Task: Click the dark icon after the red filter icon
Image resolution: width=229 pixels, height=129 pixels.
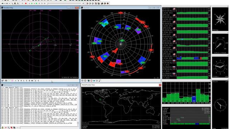Action: pyautogui.click(x=14, y=128)
